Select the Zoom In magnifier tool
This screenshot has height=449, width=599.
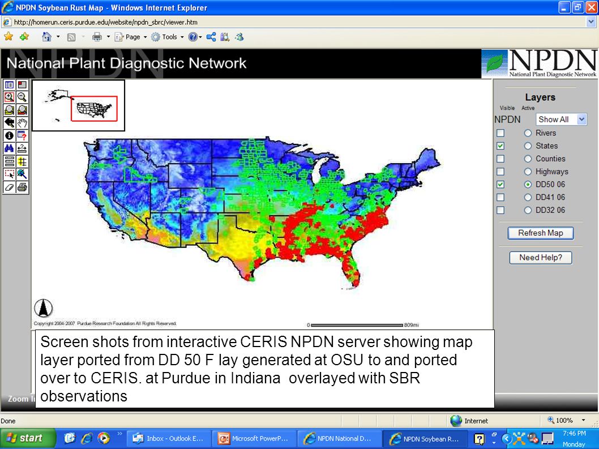click(10, 97)
